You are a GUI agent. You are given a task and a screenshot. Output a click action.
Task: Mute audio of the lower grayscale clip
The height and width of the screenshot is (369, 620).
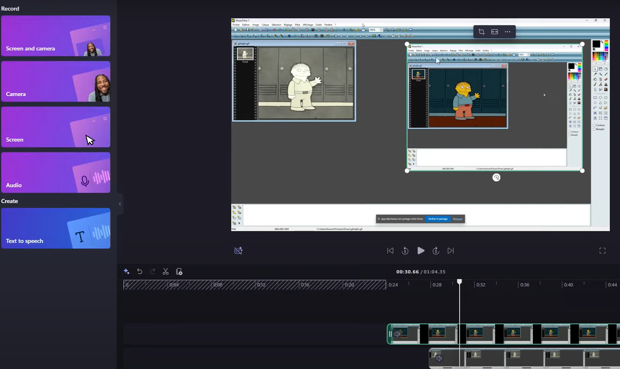click(x=439, y=358)
